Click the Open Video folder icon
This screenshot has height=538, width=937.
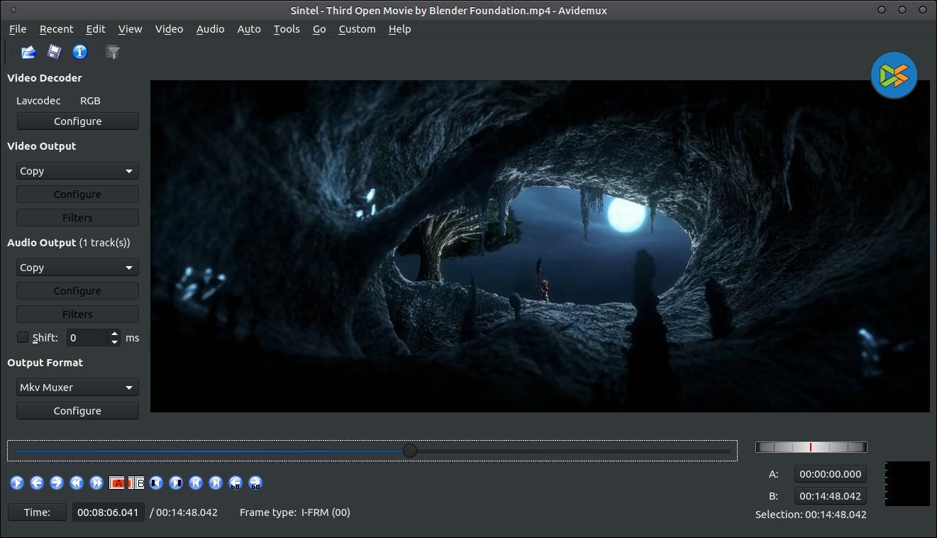pyautogui.click(x=28, y=52)
